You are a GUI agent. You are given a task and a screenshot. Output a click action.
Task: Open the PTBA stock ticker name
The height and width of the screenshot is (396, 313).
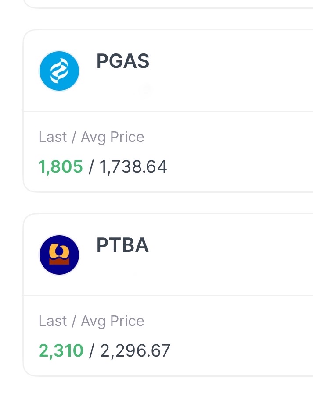[x=122, y=246]
